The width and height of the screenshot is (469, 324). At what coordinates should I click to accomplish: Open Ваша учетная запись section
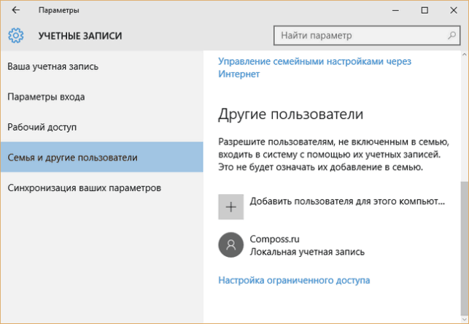pyautogui.click(x=101, y=66)
